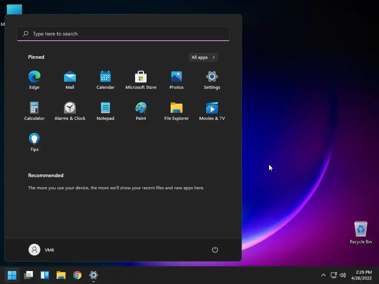This screenshot has height=284, width=379.
Task: Open the power options button
Action: pos(215,250)
